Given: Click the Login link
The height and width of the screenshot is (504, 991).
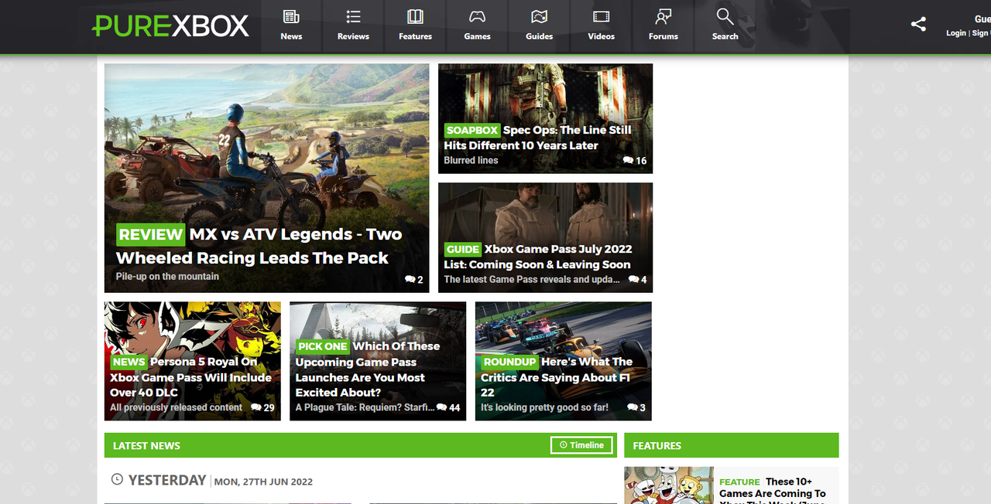Looking at the screenshot, I should tap(956, 33).
